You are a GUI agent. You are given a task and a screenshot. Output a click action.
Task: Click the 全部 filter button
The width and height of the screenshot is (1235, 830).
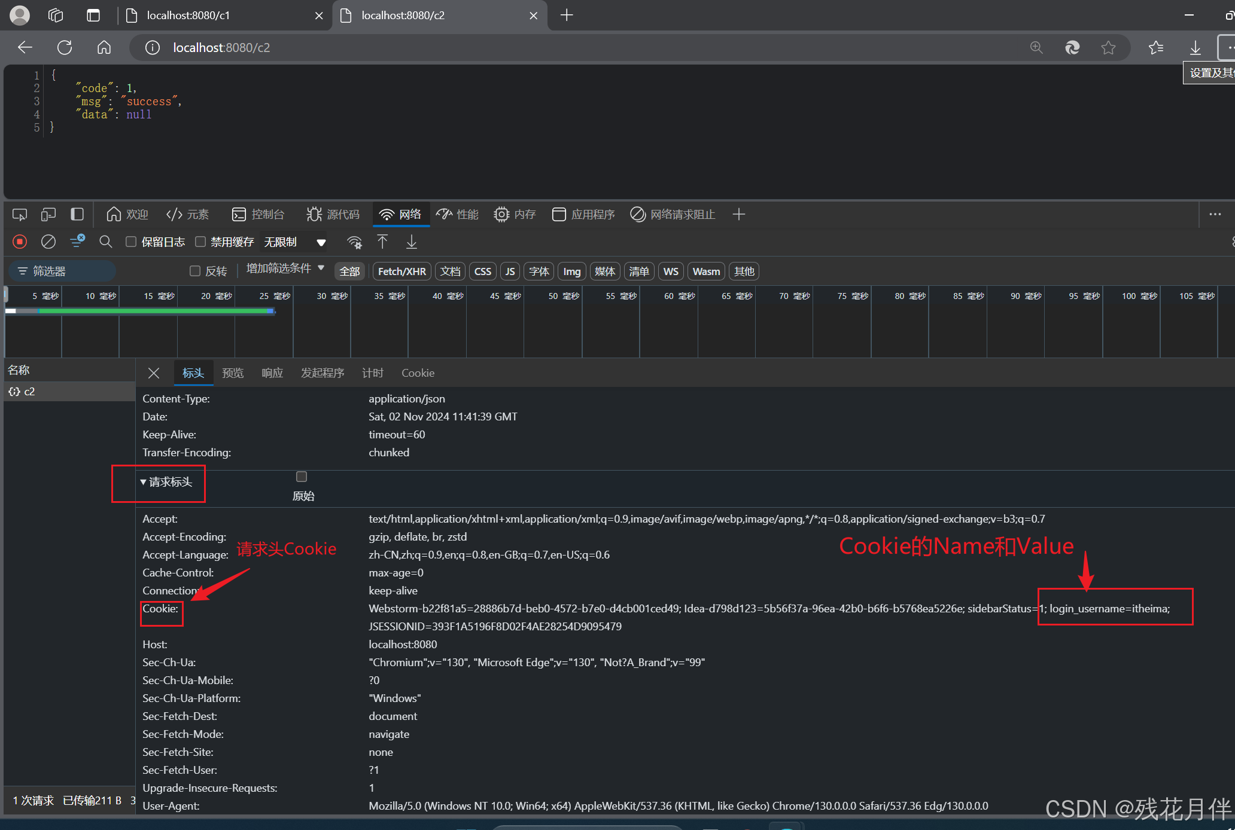pyautogui.click(x=350, y=271)
